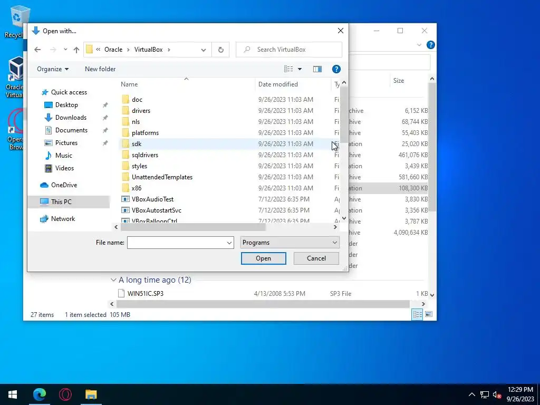
Task: Open Explorer window help icon
Action: pyautogui.click(x=430, y=45)
